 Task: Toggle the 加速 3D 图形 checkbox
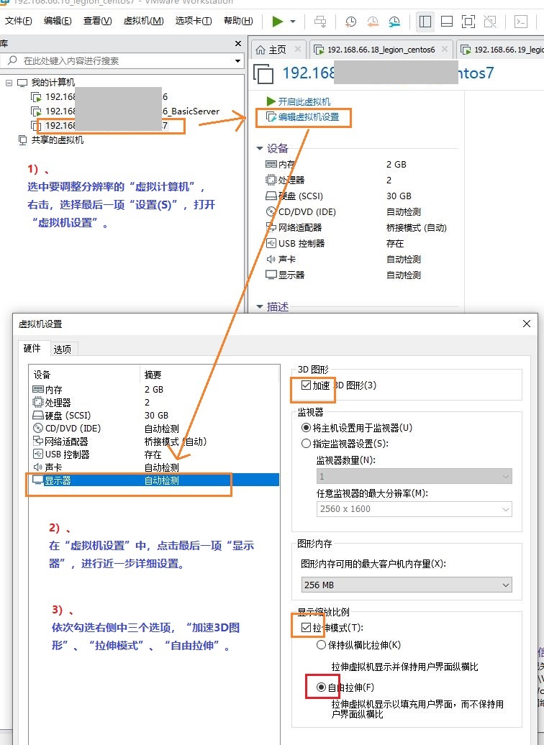tap(307, 385)
